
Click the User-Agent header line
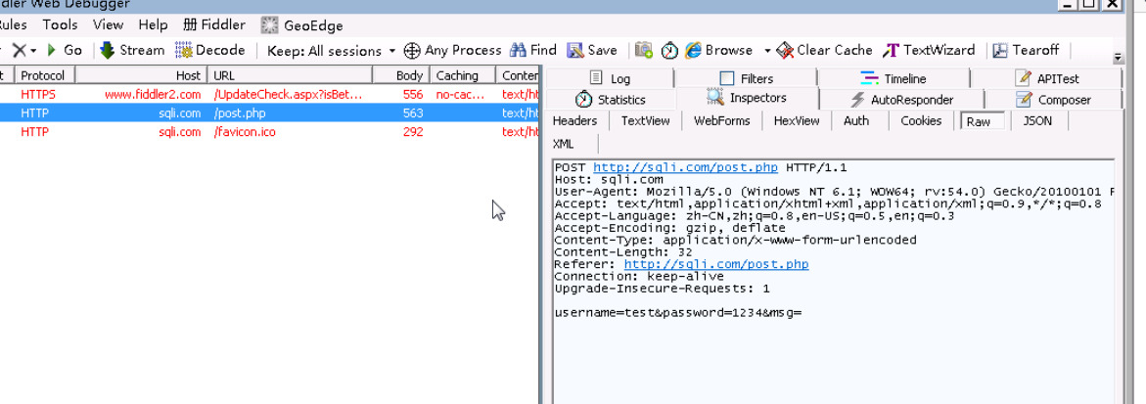(x=834, y=192)
